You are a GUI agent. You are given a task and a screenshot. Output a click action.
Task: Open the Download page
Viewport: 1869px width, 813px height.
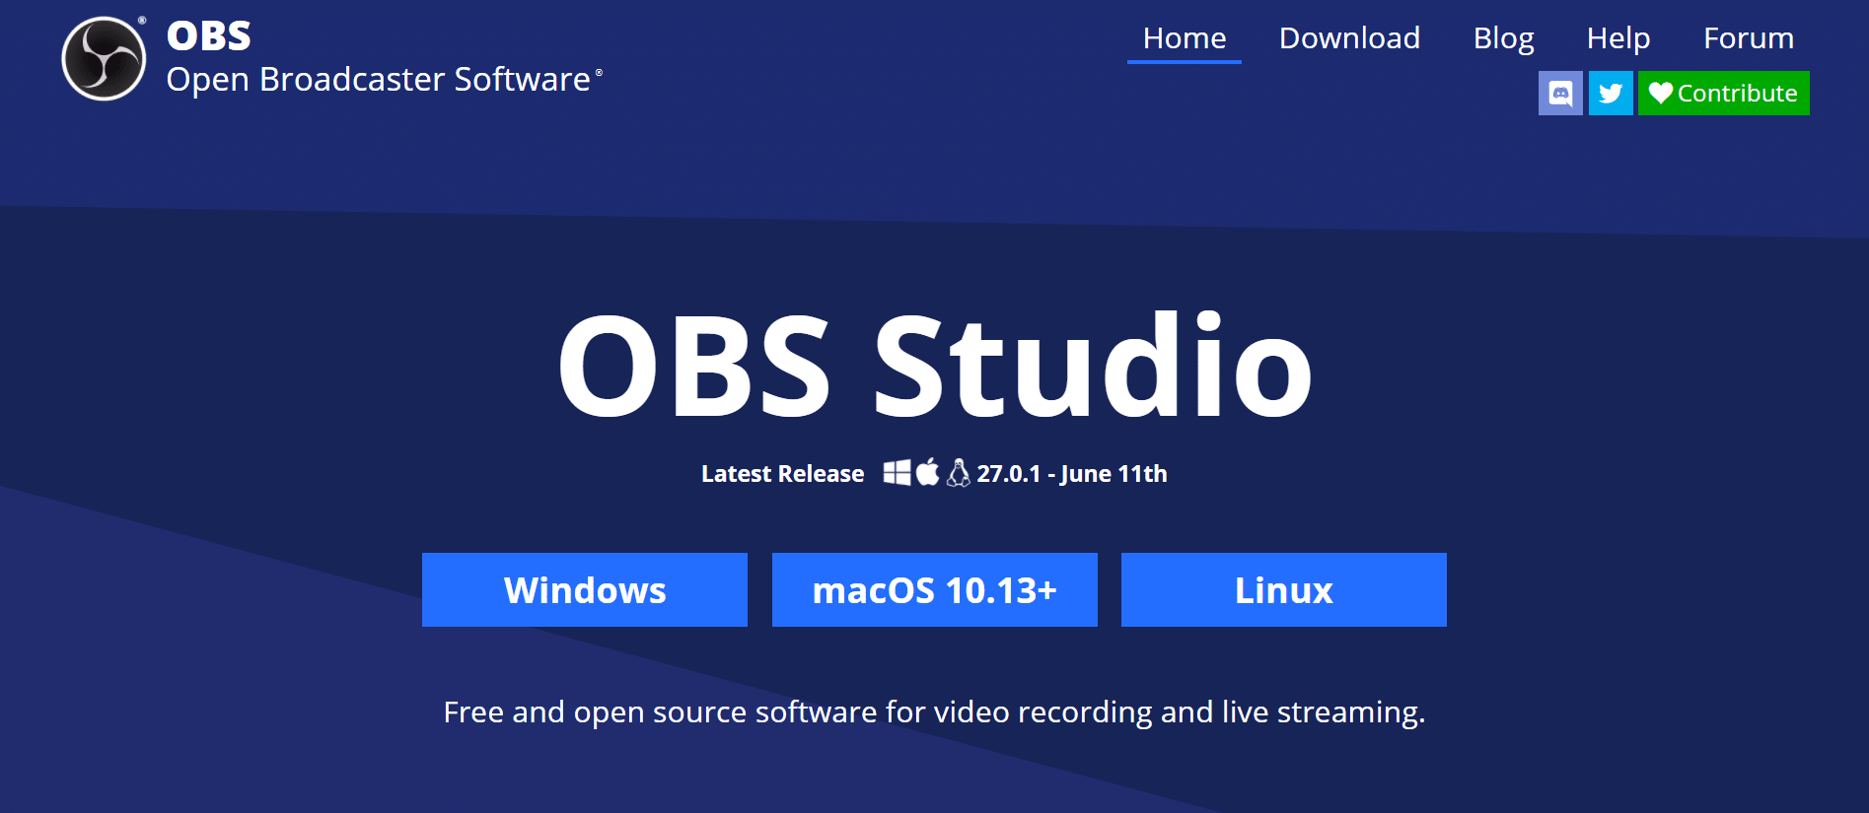coord(1349,37)
